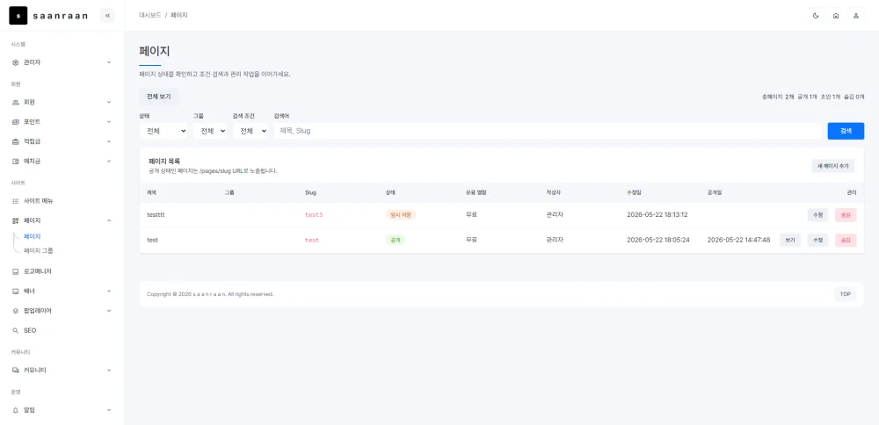The width and height of the screenshot is (879, 425).
Task: Click the Slug column header
Action: tap(310, 192)
